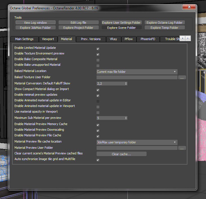Toggle Enable Material Preview Downscaling
This screenshot has height=199, width=206.
98,131
